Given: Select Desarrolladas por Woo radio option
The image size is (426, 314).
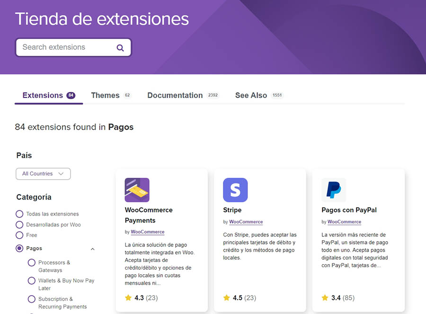Looking at the screenshot, I should click(19, 225).
